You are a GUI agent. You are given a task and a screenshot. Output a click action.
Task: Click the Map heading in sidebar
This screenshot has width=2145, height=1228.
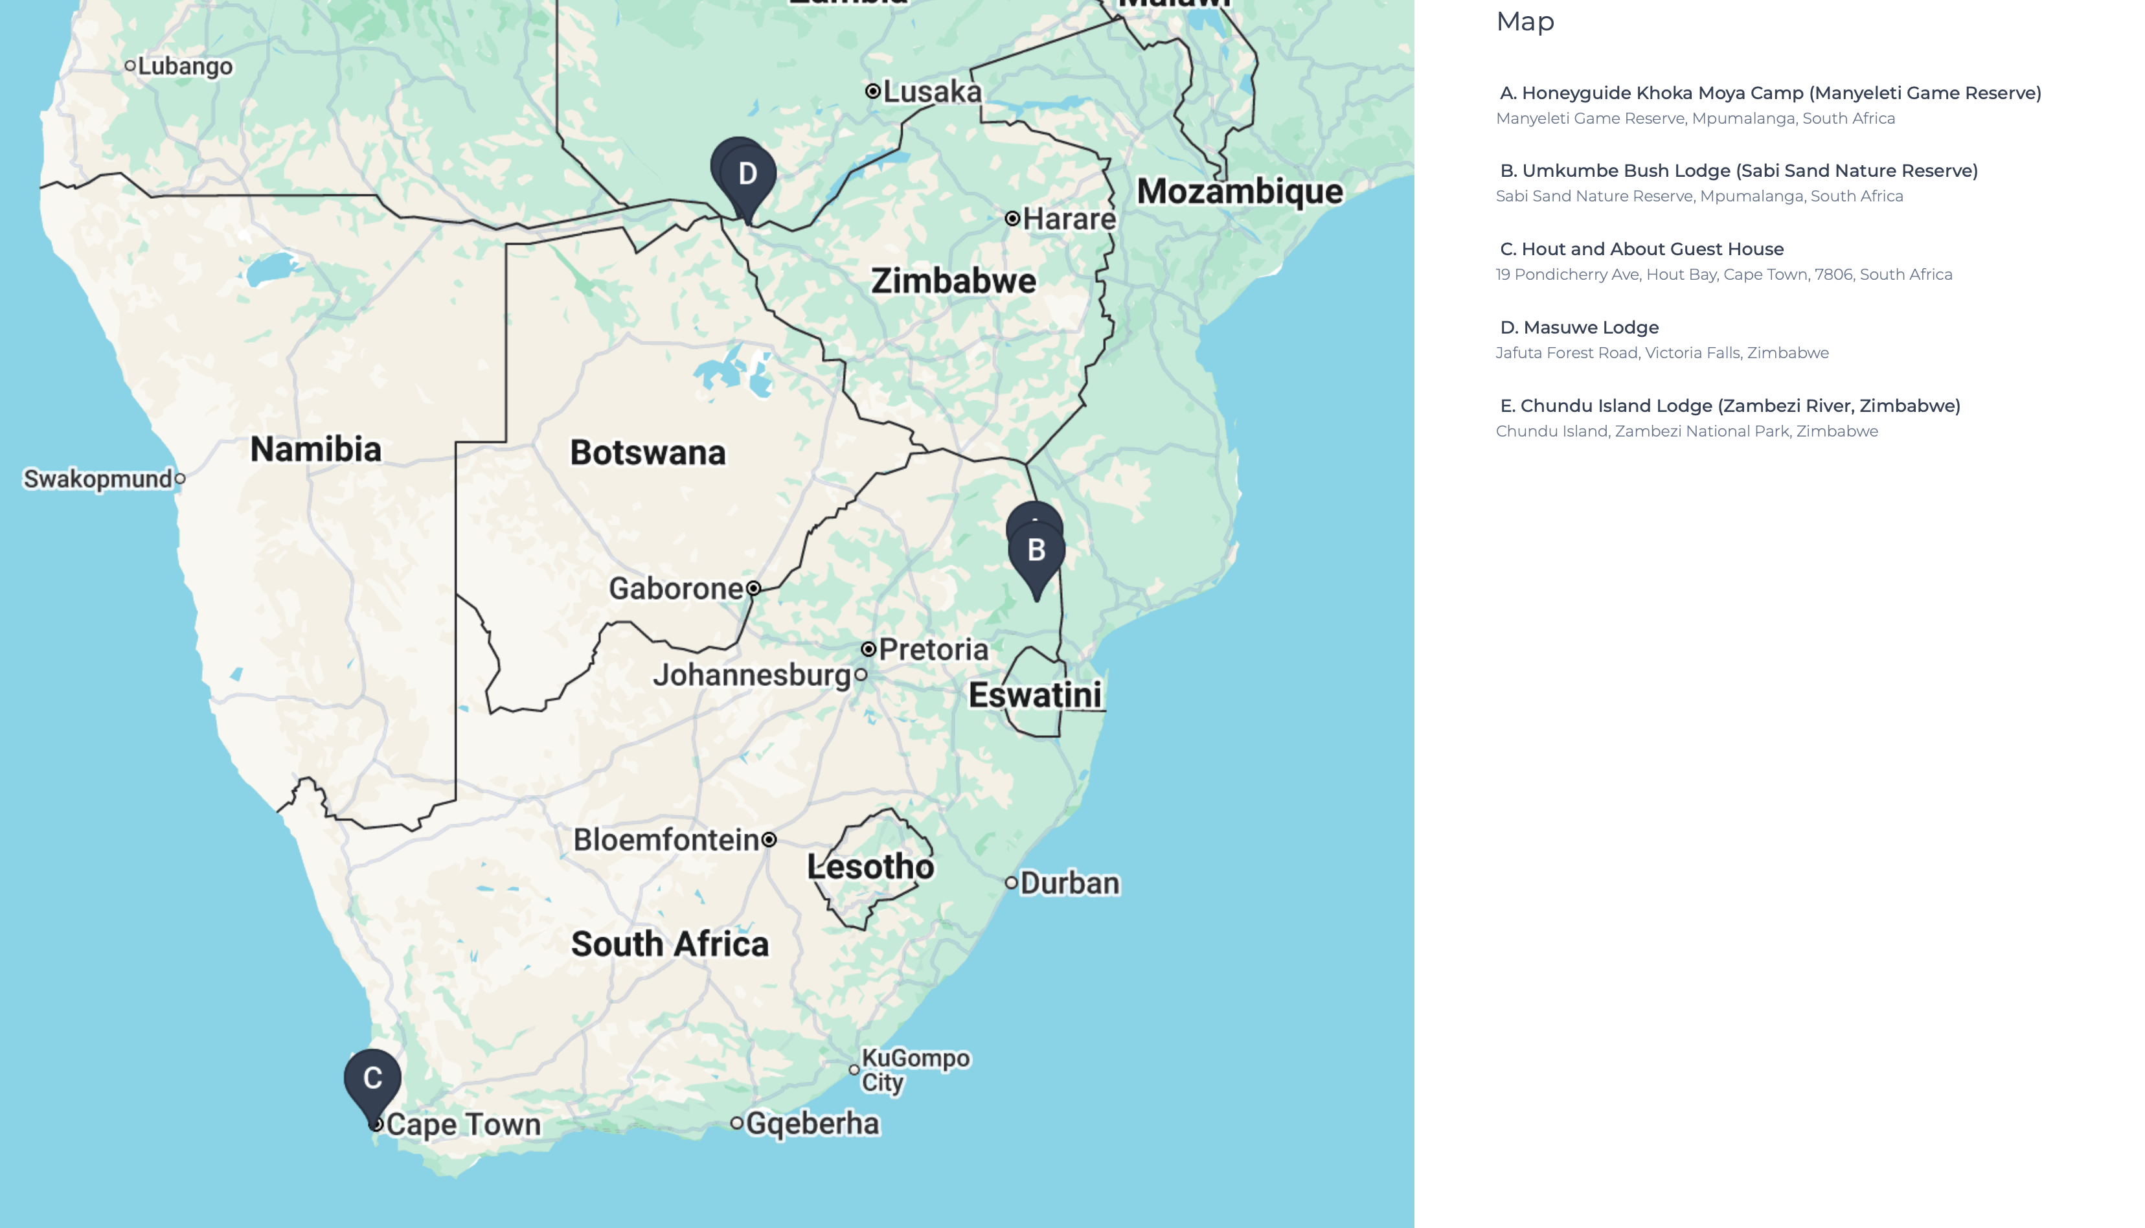click(x=1525, y=21)
